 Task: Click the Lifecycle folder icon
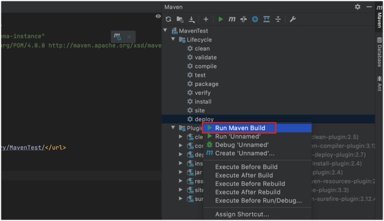click(182, 39)
